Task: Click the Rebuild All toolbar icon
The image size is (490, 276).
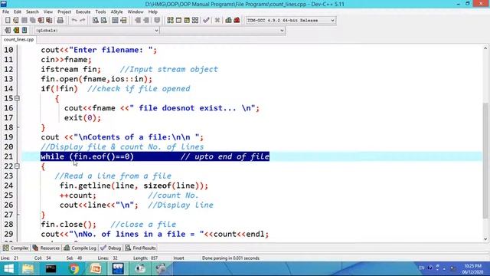Action: click(x=195, y=21)
